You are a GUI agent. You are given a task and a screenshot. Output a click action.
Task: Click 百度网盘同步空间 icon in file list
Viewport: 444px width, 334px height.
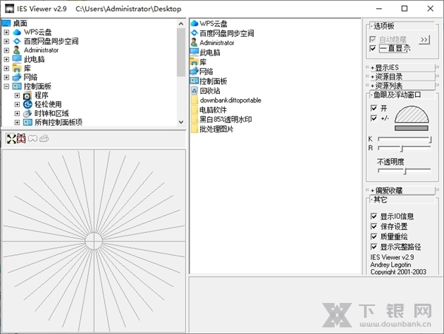(194, 33)
